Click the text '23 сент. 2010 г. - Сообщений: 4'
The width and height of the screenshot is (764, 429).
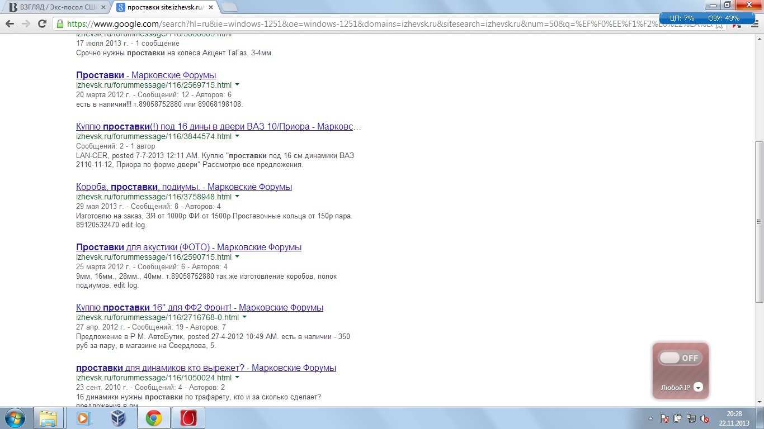(129, 387)
